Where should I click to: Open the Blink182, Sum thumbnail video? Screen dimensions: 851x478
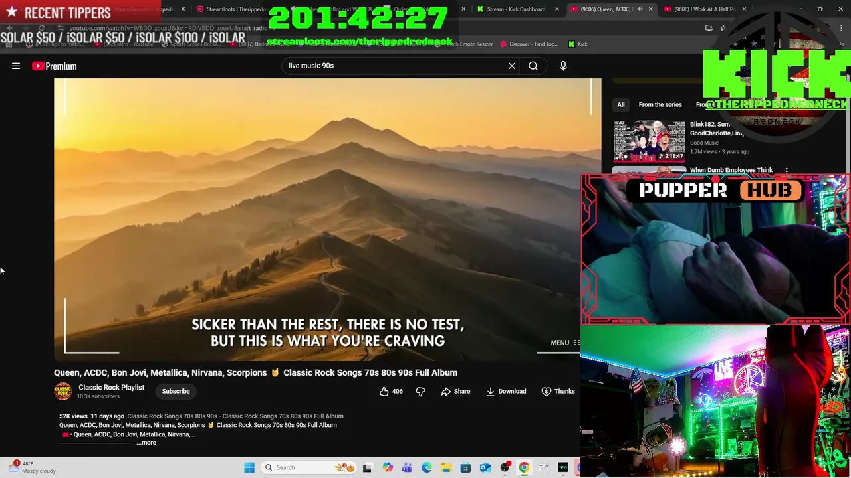click(649, 141)
